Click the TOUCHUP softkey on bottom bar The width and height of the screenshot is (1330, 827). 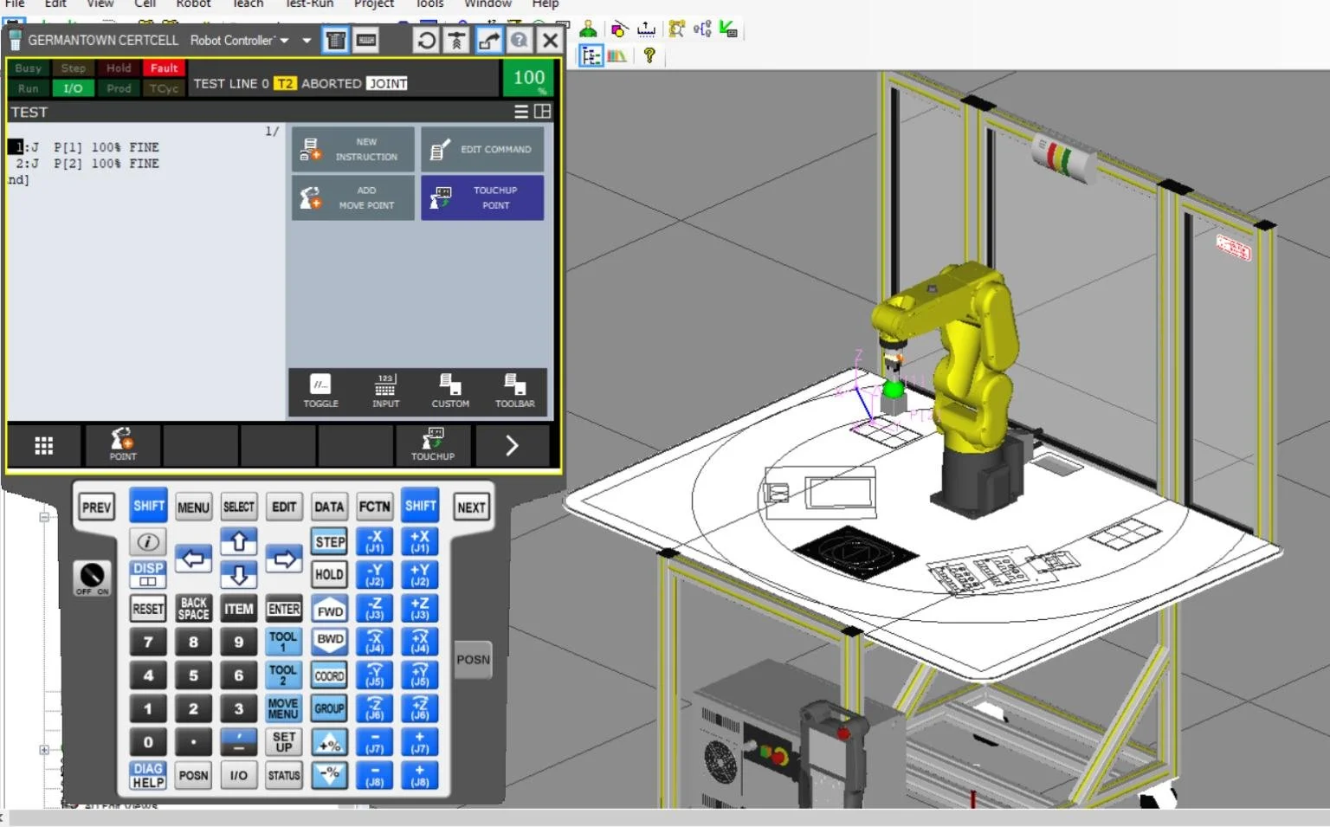coord(432,445)
